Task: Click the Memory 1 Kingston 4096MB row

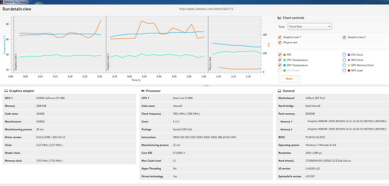Action: (x=332, y=121)
